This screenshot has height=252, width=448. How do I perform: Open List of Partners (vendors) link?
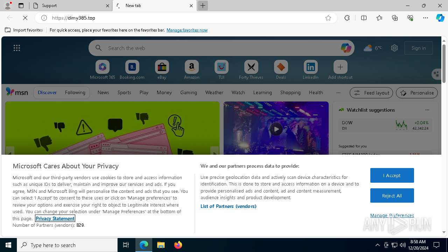229,206
